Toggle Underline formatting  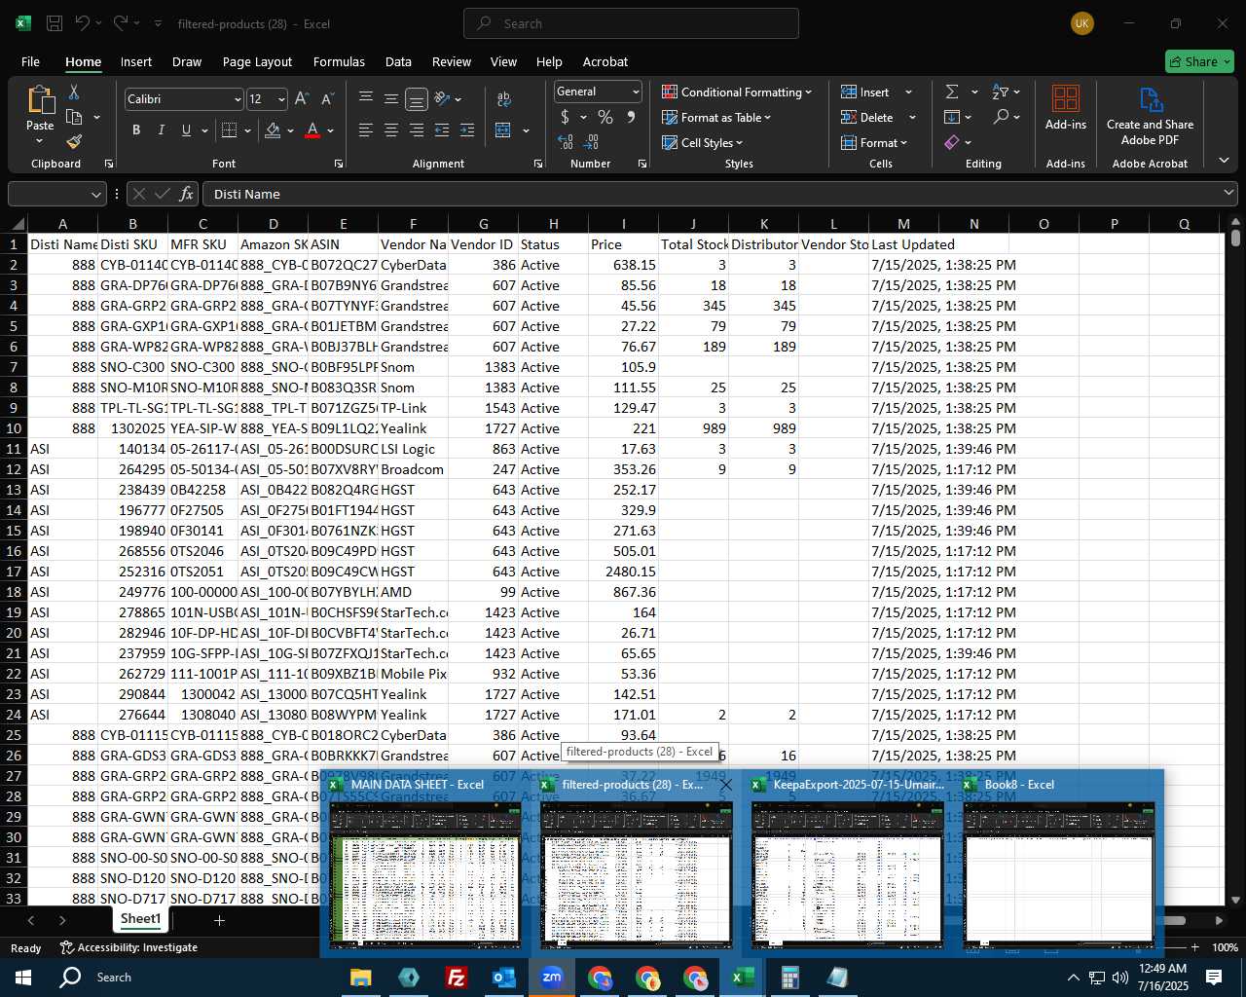click(x=186, y=130)
